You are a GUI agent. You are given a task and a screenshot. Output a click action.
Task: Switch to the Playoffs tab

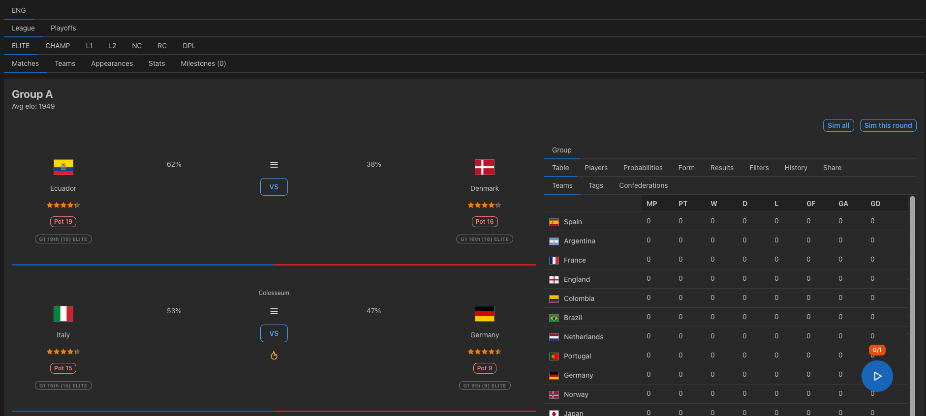click(63, 28)
